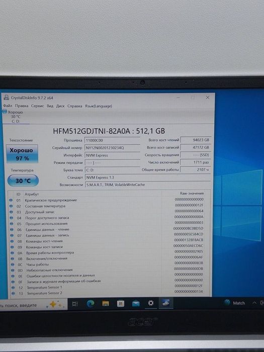Click the Буква тома field C: D:
Image resolution: width=264 pixels, height=352 pixels.
tap(112, 170)
